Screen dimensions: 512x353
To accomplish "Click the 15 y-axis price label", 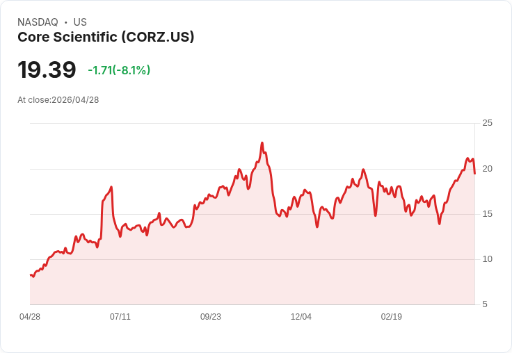I will (487, 214).
